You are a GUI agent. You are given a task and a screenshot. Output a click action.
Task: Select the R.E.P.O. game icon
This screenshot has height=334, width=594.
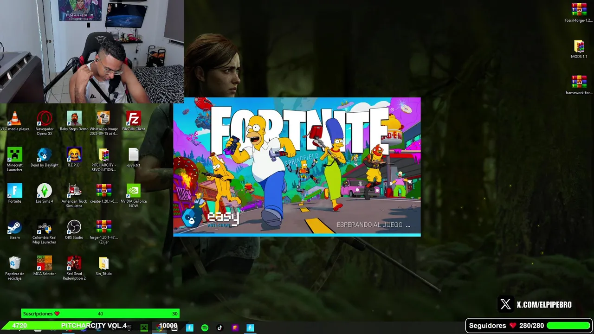pos(74,158)
